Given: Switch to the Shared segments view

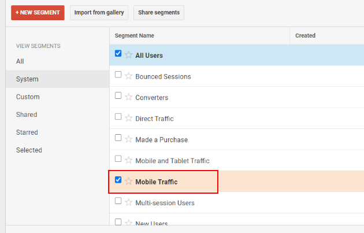Looking at the screenshot, I should (27, 114).
